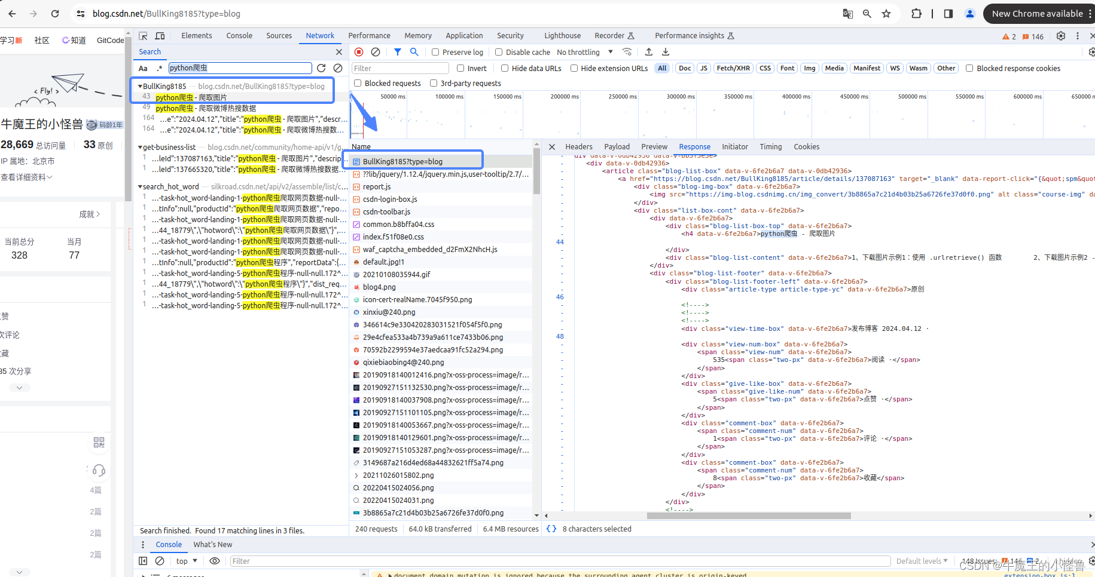Image resolution: width=1095 pixels, height=577 pixels.
Task: Check the Disable cache option
Action: click(x=499, y=52)
